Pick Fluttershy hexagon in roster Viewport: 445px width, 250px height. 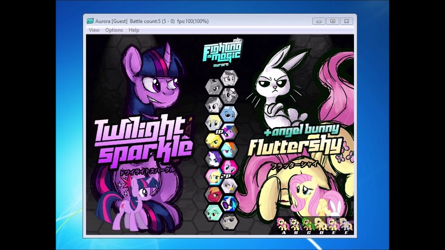[213, 177]
